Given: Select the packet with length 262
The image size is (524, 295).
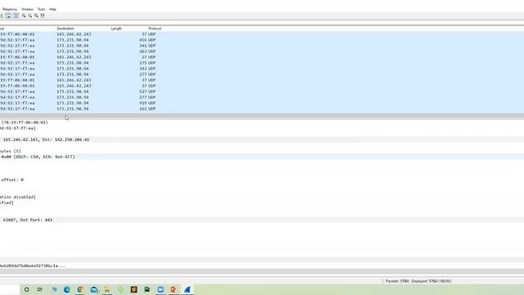Looking at the screenshot, I should click(262, 109).
